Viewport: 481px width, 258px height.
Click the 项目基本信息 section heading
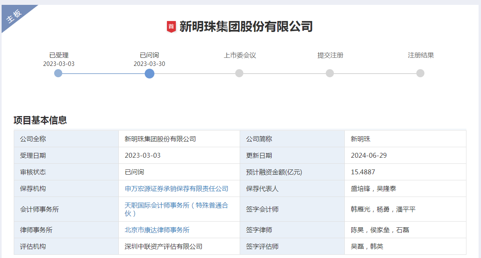(40, 120)
